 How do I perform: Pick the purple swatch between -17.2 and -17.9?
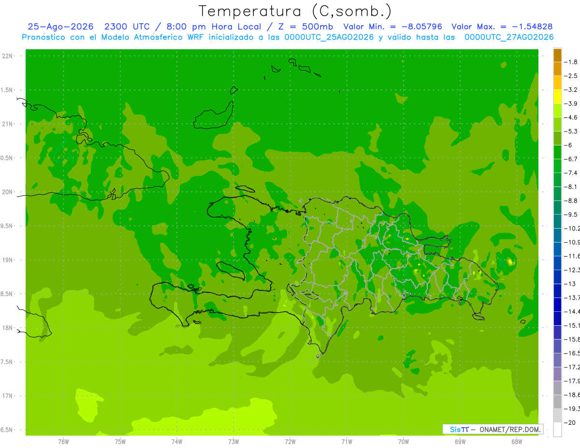point(557,374)
